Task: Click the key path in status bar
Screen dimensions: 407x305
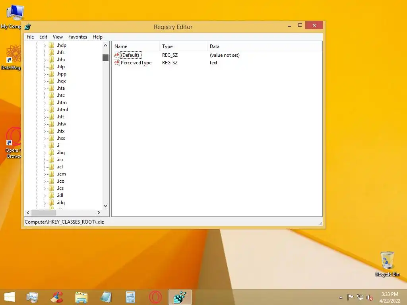Action: tap(64, 222)
